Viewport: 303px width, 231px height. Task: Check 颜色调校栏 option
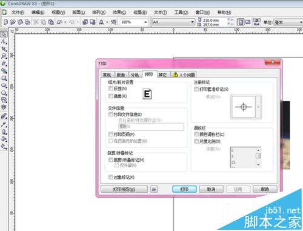tap(196, 134)
